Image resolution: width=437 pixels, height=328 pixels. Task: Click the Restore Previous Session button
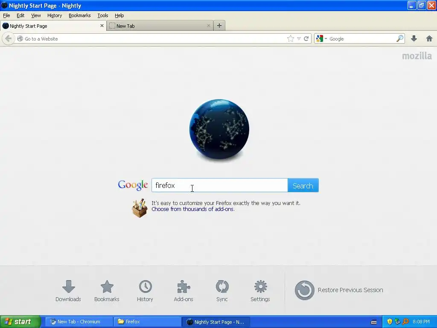click(x=339, y=290)
